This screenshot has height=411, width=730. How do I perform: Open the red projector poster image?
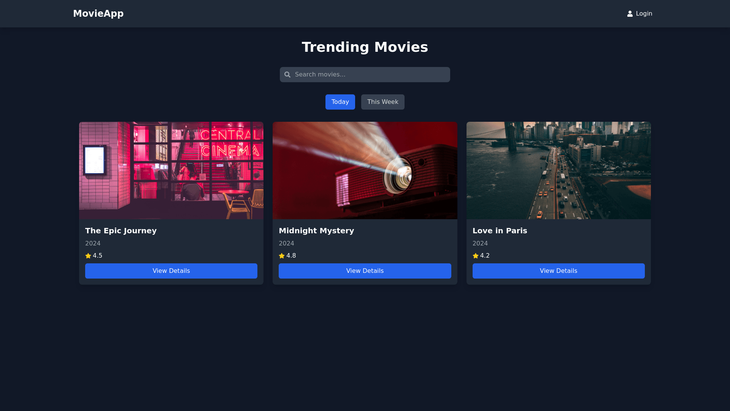click(x=365, y=170)
